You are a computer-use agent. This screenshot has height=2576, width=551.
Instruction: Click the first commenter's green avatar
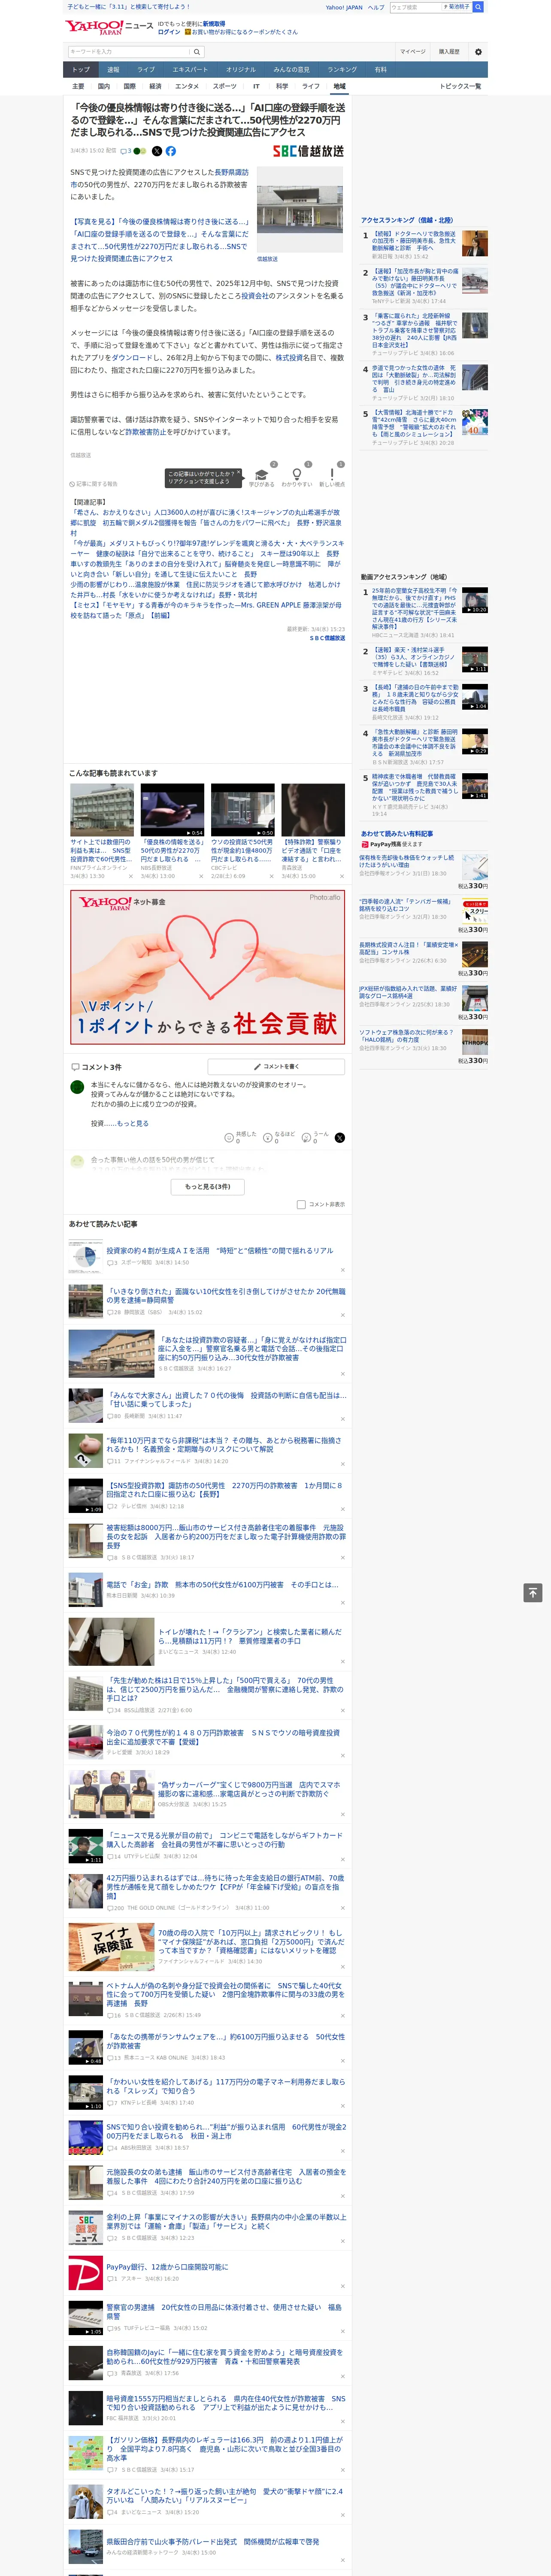pyautogui.click(x=77, y=1087)
